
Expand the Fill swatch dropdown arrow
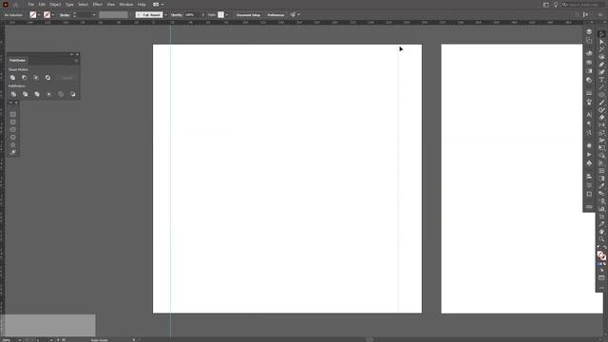coord(39,15)
